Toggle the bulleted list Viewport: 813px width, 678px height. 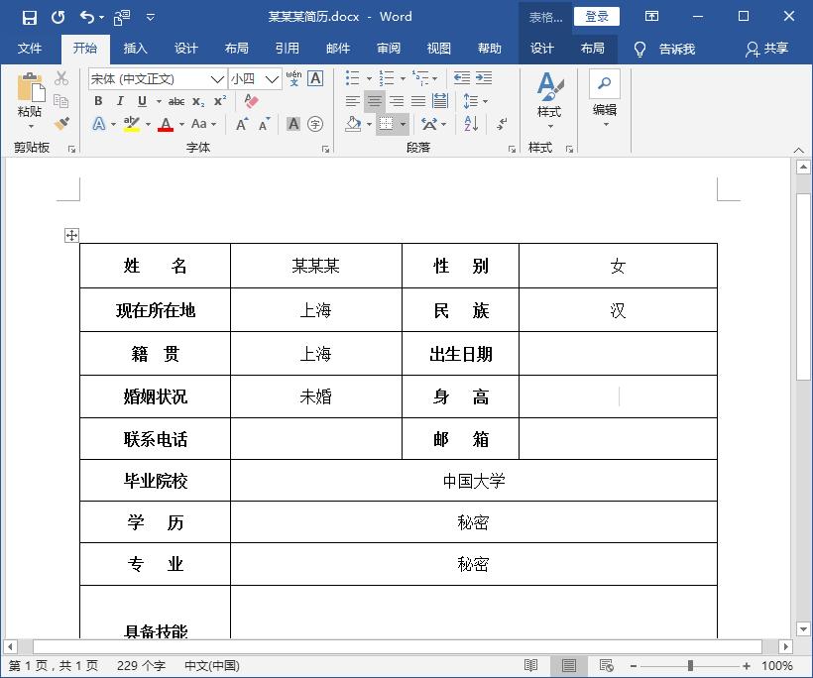(352, 77)
